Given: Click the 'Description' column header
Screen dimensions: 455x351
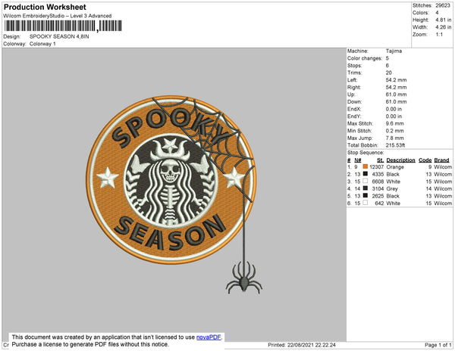Looking at the screenshot, I should point(400,160).
